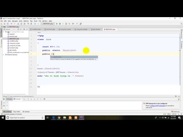Click the Rerun debug icon in Debug panel
The height and width of the screenshot is (137, 183).
[4, 99]
